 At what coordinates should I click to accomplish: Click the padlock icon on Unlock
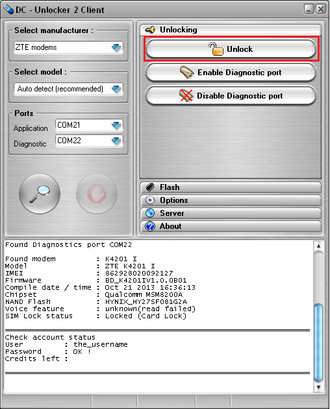(x=216, y=49)
